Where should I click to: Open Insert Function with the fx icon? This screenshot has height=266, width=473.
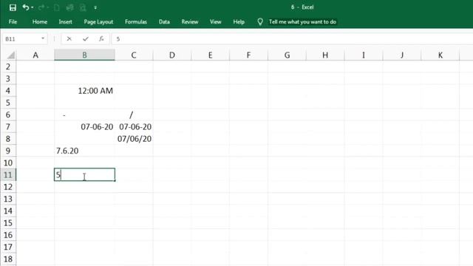coord(101,38)
